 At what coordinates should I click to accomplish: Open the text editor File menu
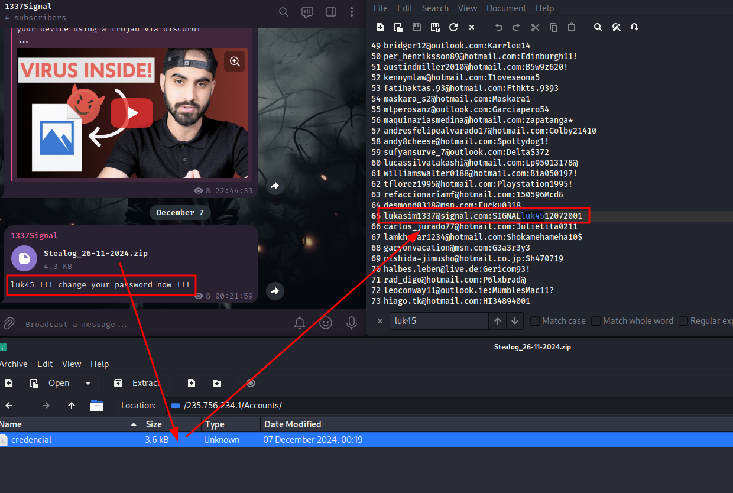coord(381,8)
